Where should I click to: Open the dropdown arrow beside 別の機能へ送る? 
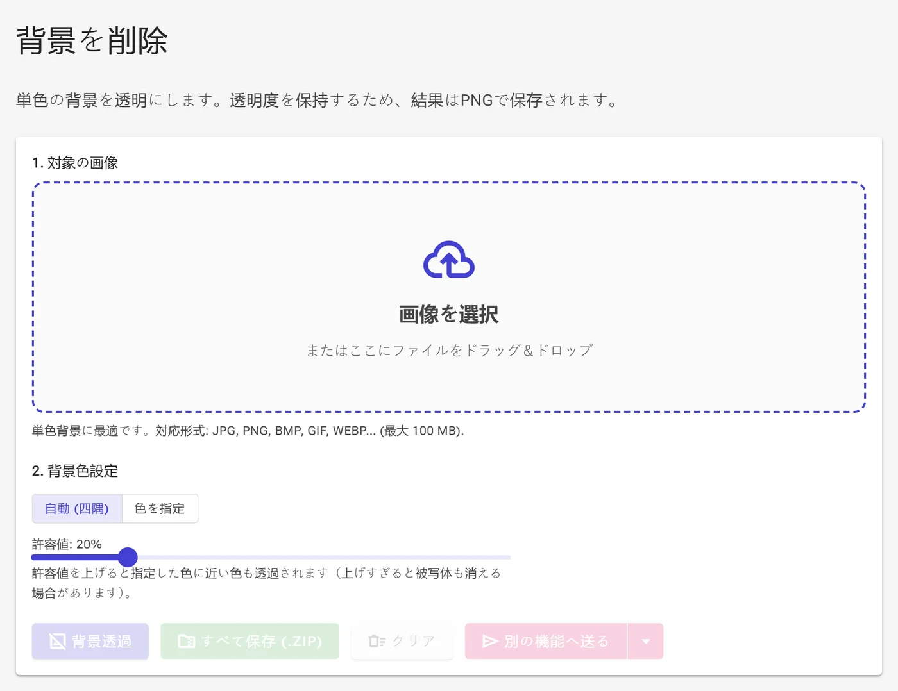click(645, 641)
